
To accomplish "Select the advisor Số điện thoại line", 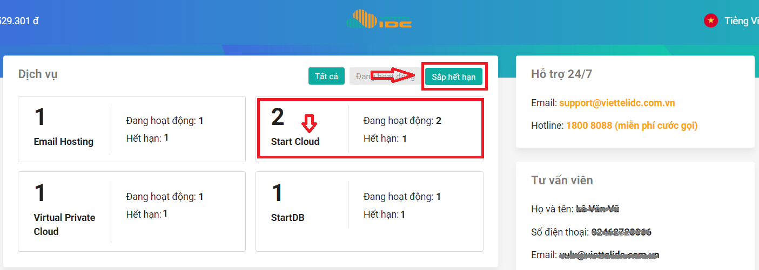I will pos(591,232).
